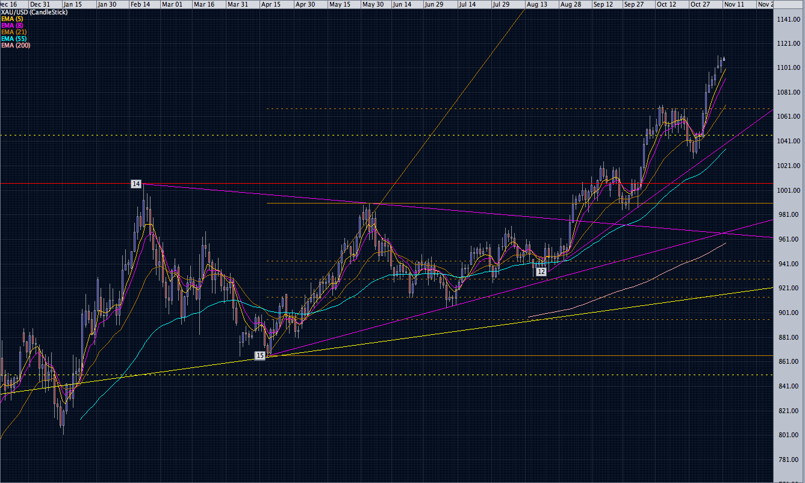
Task: Click the Apr 30 date on time axis
Action: coord(304,4)
